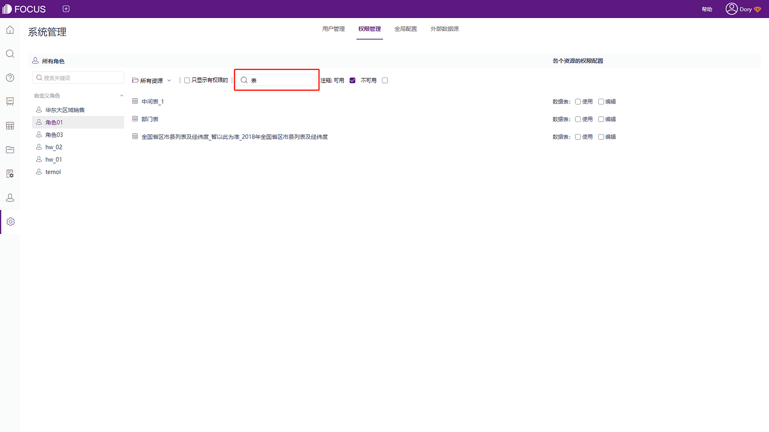Open the home page sidebar icon
This screenshot has height=432, width=769.
[10, 30]
